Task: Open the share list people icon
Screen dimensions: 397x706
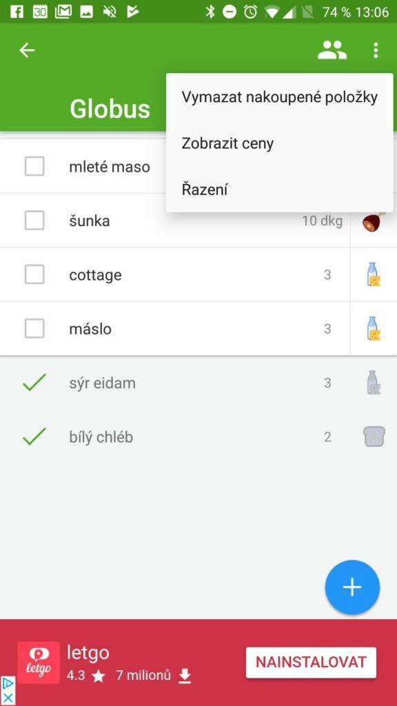Action: [x=332, y=50]
